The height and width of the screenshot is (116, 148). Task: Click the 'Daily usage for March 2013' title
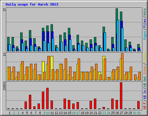click(32, 4)
